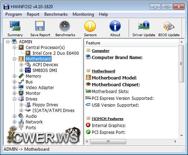Expand the Audio node
Image resolution: width=188 pixels, height=155 pixels.
[14, 116]
